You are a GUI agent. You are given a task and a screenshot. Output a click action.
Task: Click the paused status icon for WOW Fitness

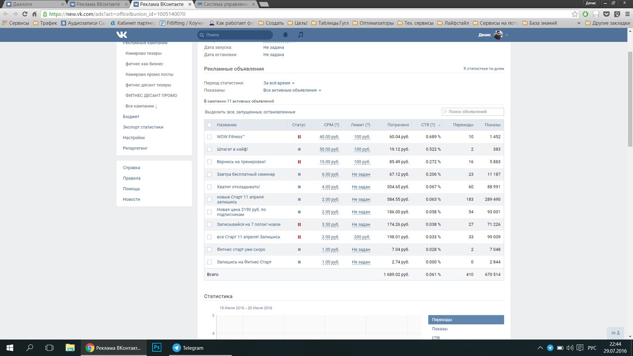pos(299,137)
